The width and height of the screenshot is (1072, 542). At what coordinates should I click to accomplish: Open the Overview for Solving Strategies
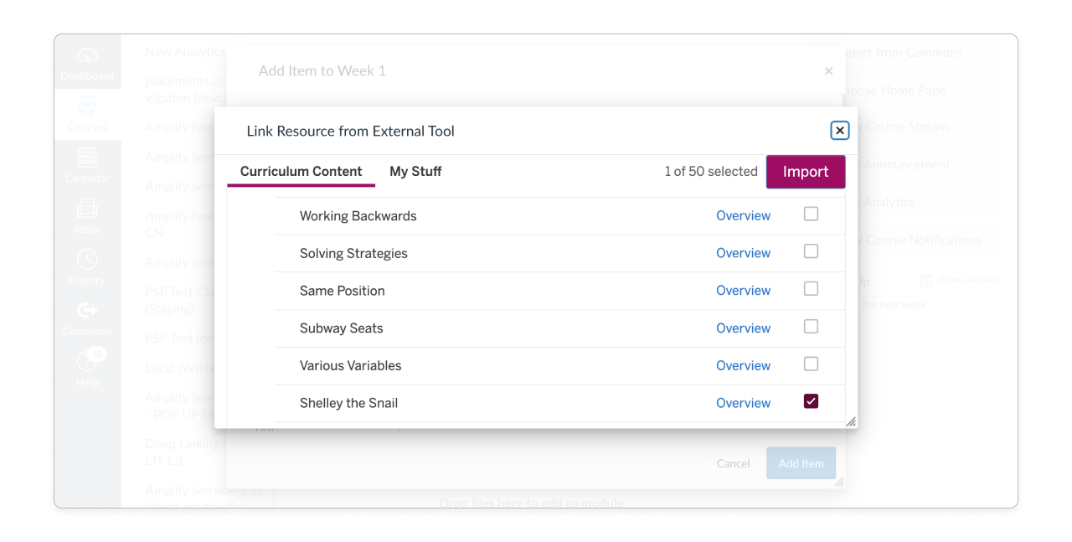click(x=743, y=252)
